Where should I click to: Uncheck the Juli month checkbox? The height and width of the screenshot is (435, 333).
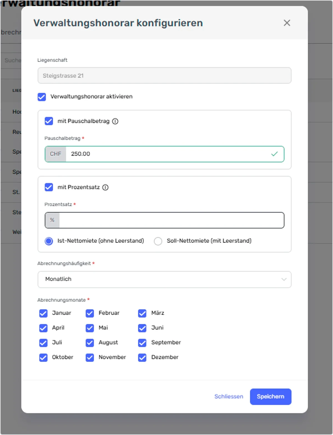(x=43, y=343)
